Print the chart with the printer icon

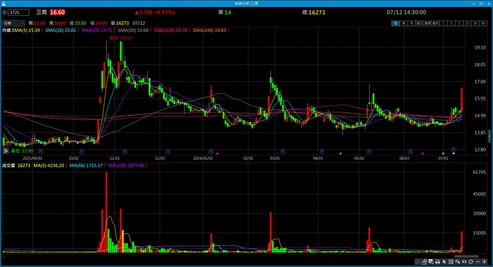[x=438, y=262]
